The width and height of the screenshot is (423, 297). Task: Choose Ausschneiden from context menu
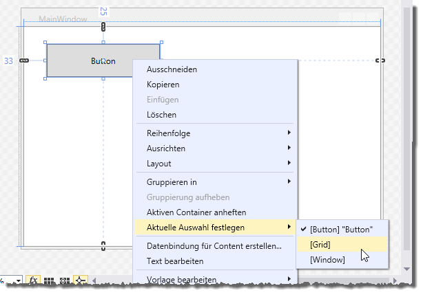(x=215, y=69)
